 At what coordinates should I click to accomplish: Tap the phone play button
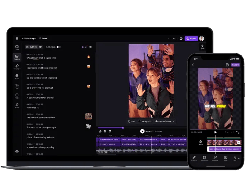216,132
